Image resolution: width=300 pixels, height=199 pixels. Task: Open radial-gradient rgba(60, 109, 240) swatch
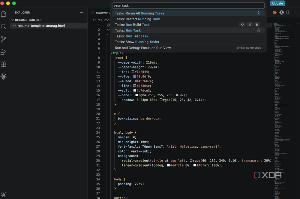[x=191, y=161]
